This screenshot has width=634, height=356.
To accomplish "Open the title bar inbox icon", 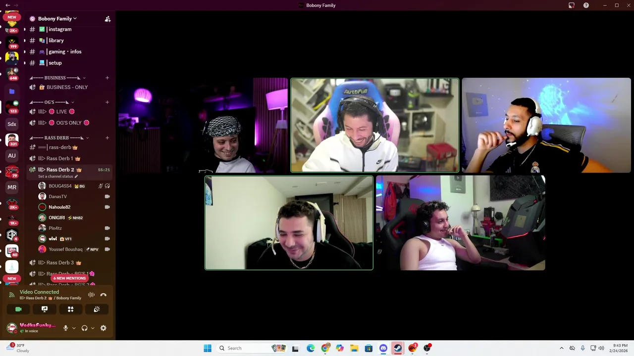I will point(572,5).
